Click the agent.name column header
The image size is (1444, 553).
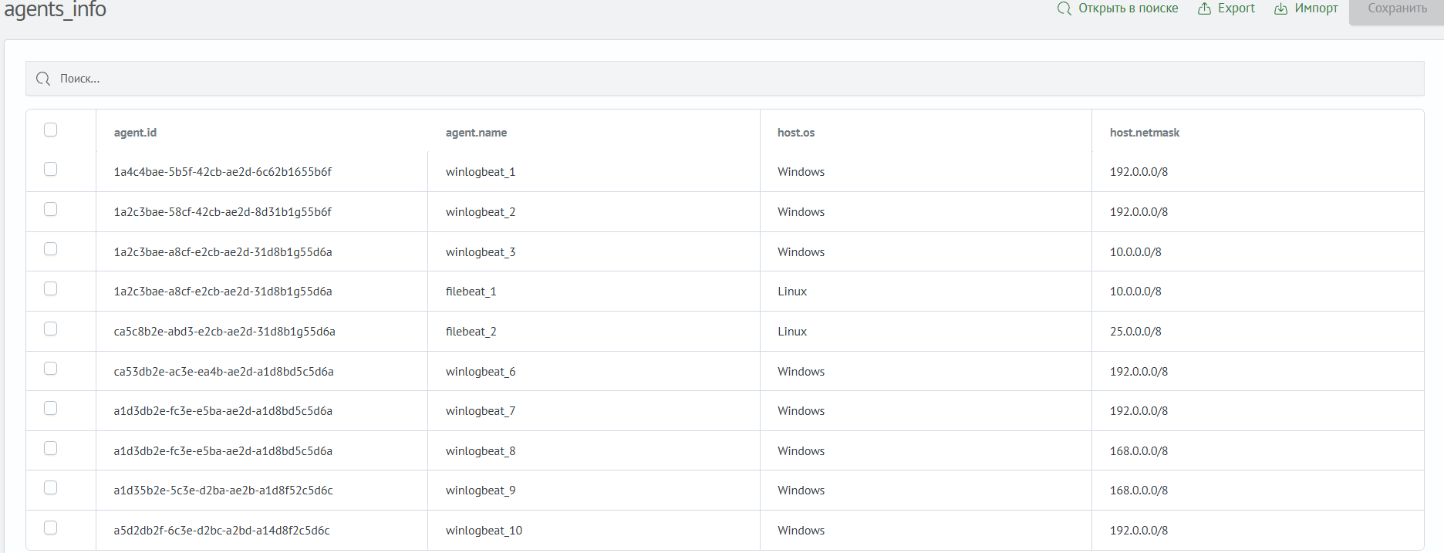[x=476, y=133]
